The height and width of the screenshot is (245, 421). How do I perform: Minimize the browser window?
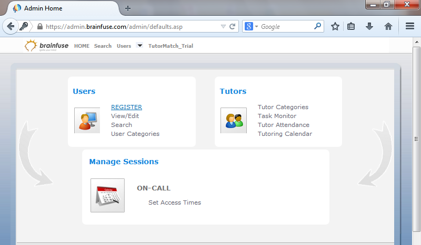(373, 5)
